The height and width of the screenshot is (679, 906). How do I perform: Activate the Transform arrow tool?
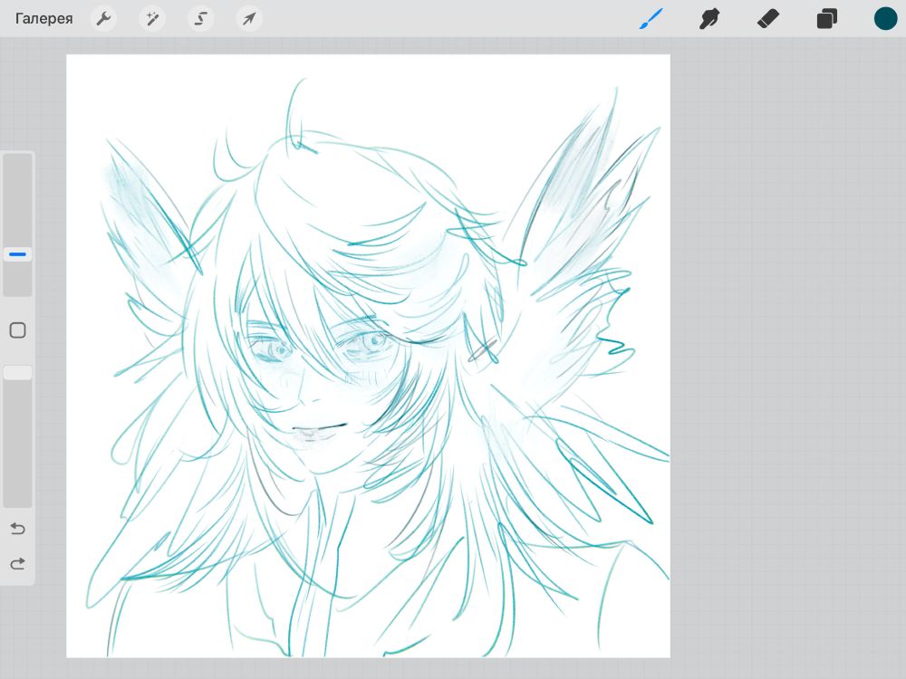click(x=249, y=18)
